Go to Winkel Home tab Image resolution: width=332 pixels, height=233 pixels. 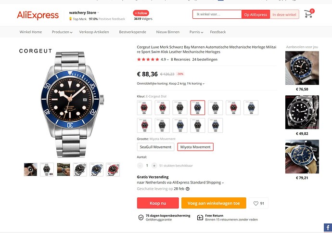pyautogui.click(x=31, y=32)
